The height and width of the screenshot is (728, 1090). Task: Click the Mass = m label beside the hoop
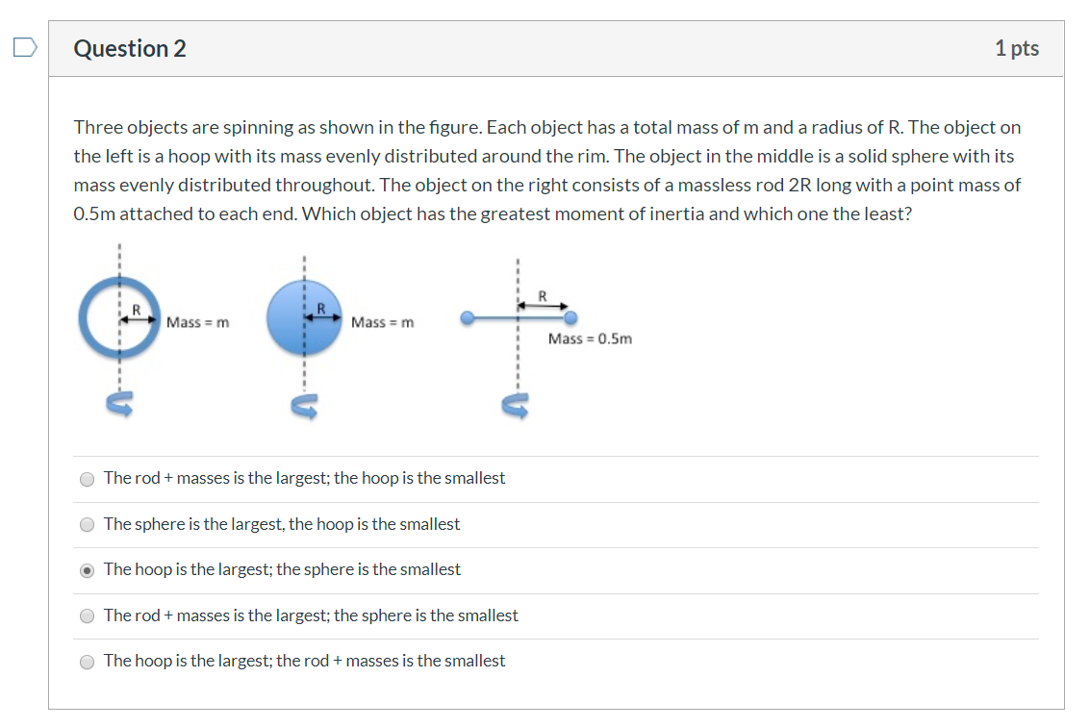point(198,322)
